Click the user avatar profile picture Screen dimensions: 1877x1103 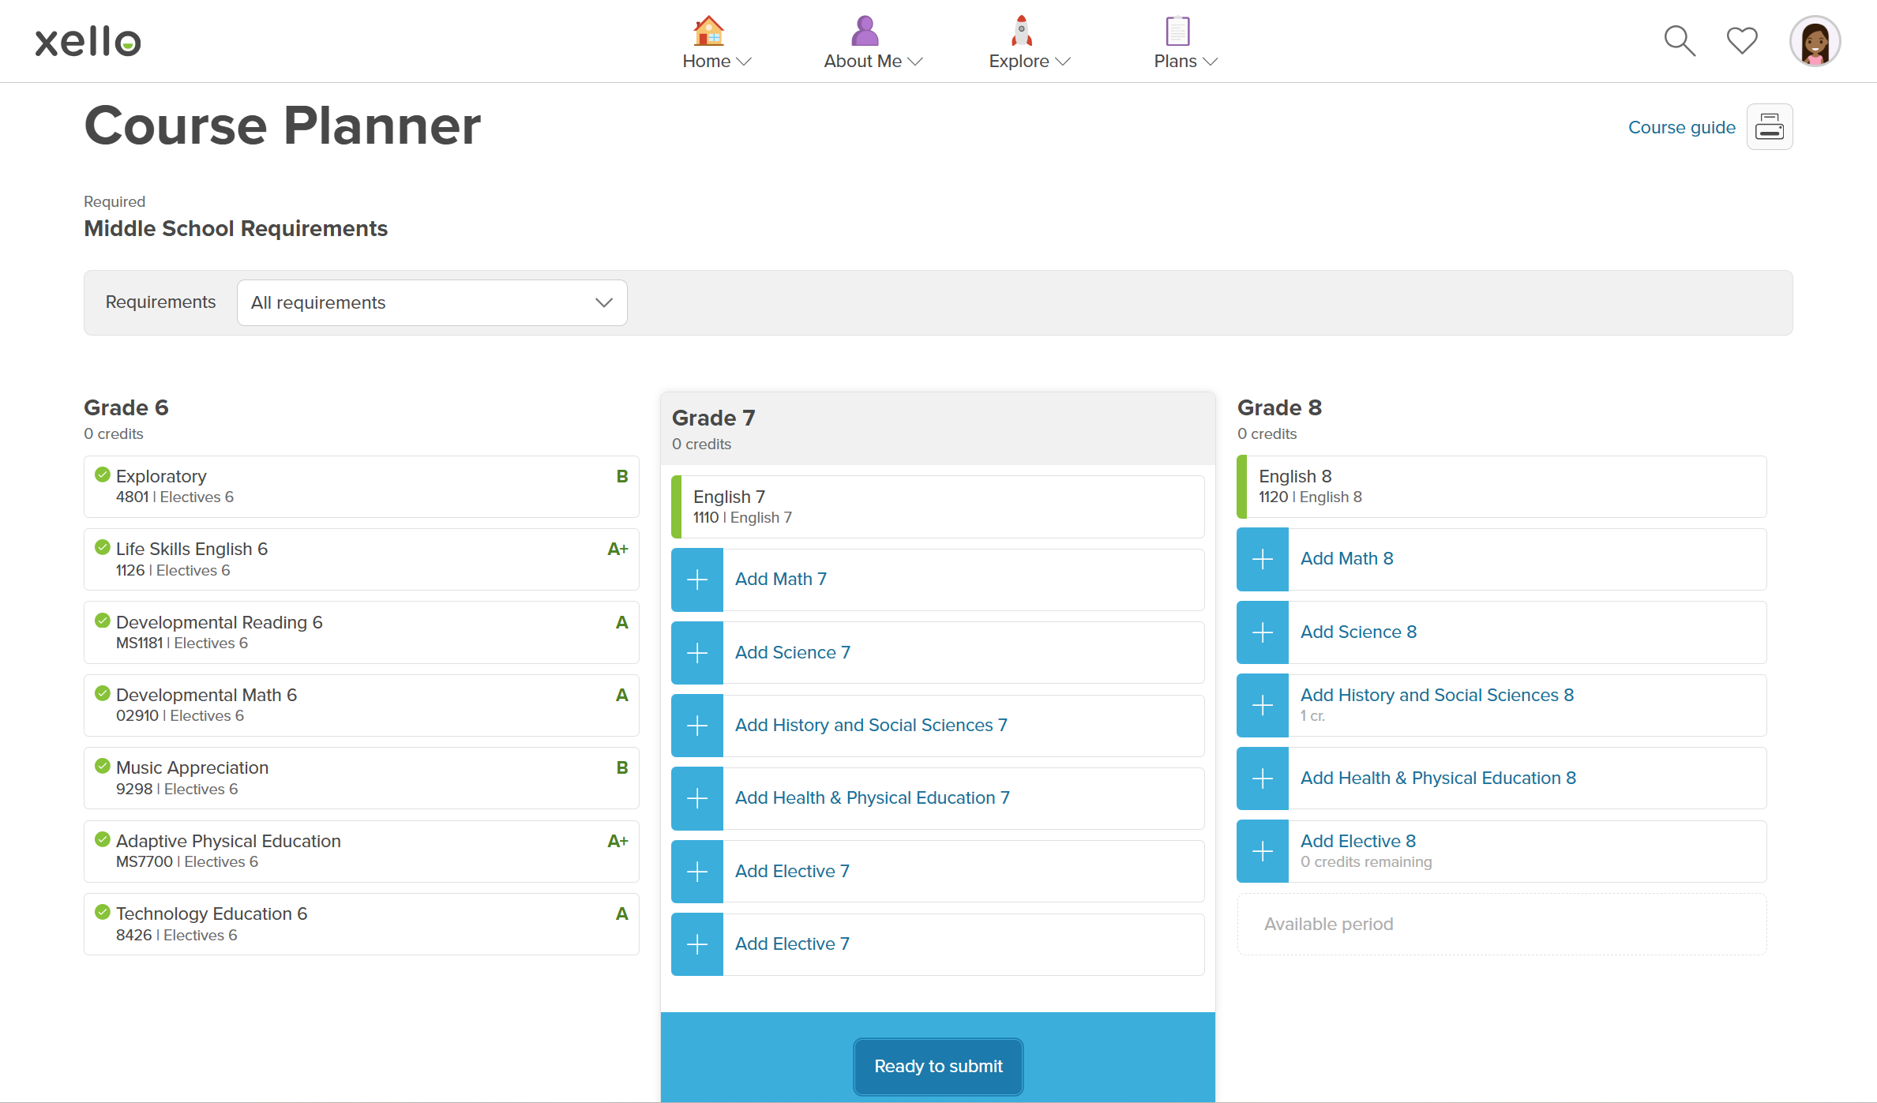(1815, 41)
